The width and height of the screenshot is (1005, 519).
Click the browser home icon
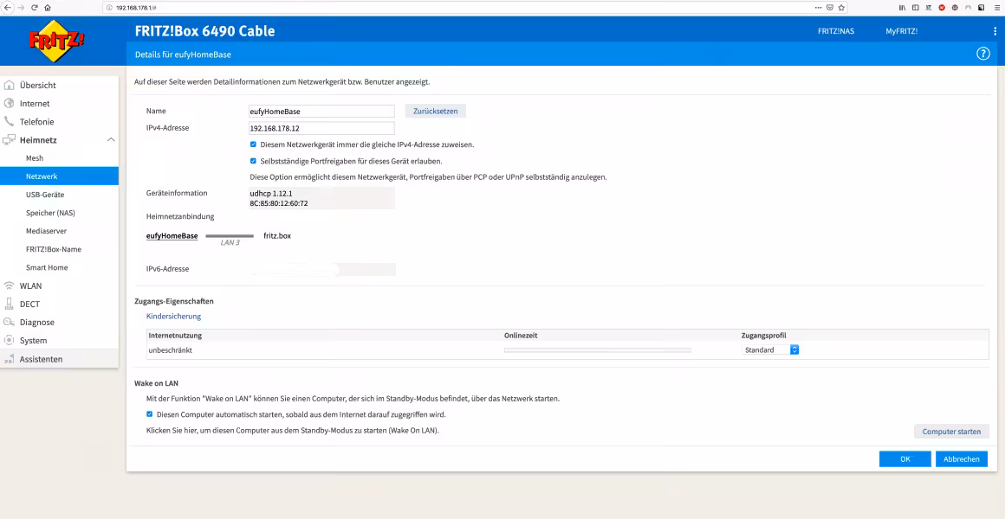click(x=48, y=8)
